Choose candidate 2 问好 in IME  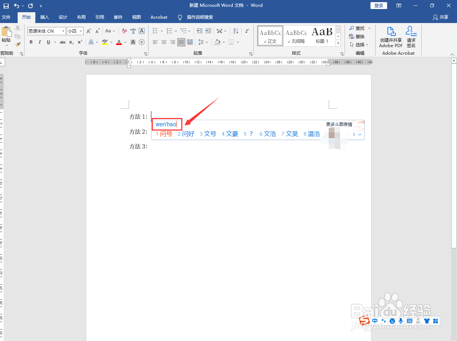[186, 134]
